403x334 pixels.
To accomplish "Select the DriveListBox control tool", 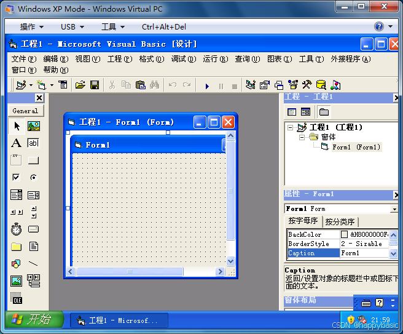I will click(x=33, y=229).
